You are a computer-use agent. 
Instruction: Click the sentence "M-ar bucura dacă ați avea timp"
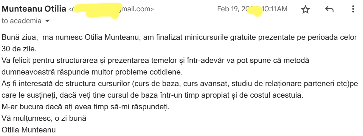pyautogui.click(x=86, y=107)
